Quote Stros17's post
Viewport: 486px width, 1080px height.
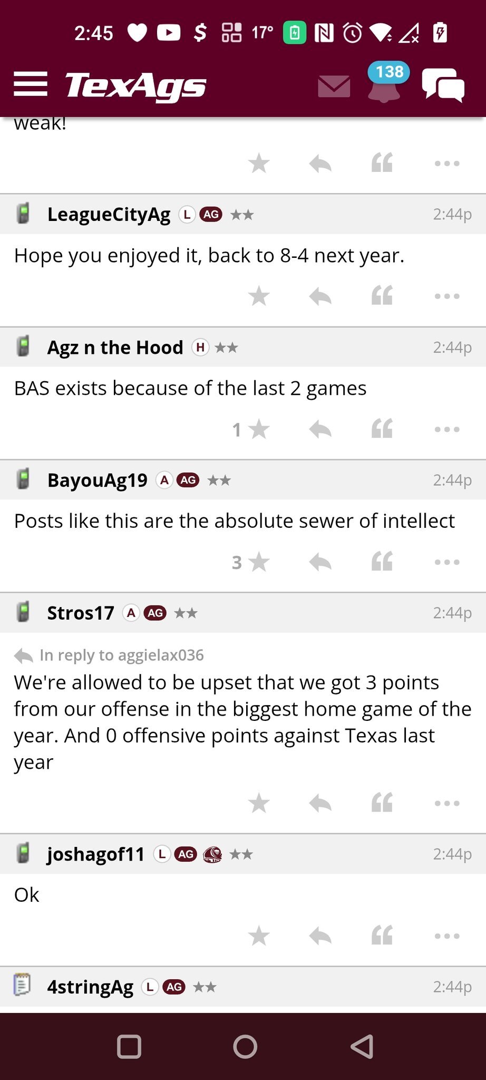pos(382,803)
